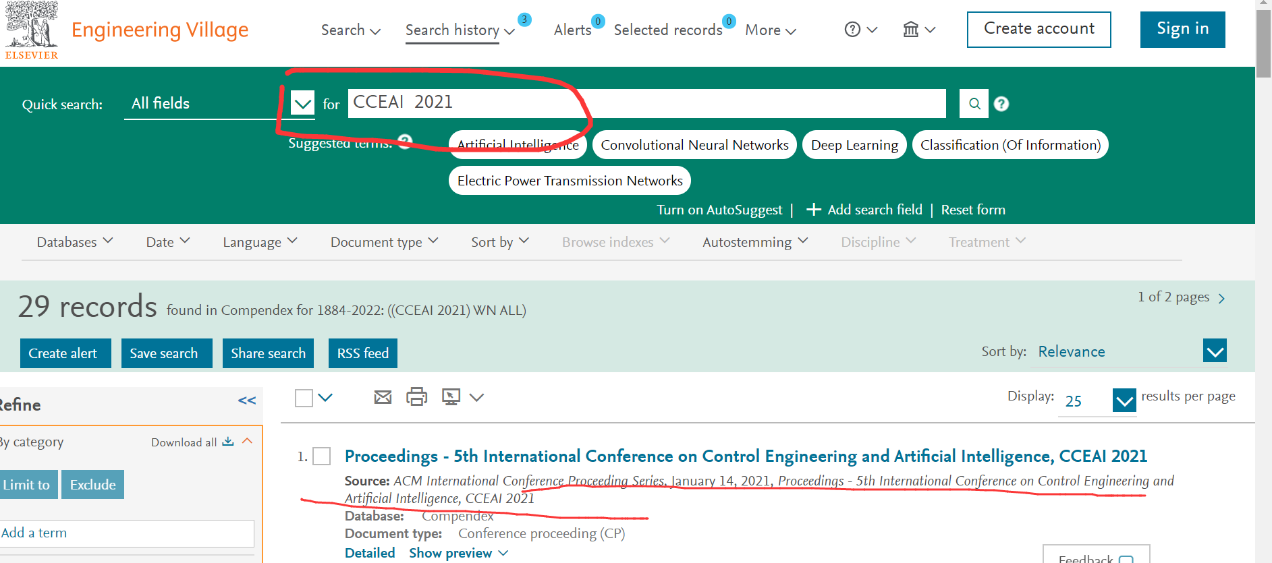1272x563 pixels.
Task: Click Turn on AutoSuggest link
Action: (x=719, y=210)
